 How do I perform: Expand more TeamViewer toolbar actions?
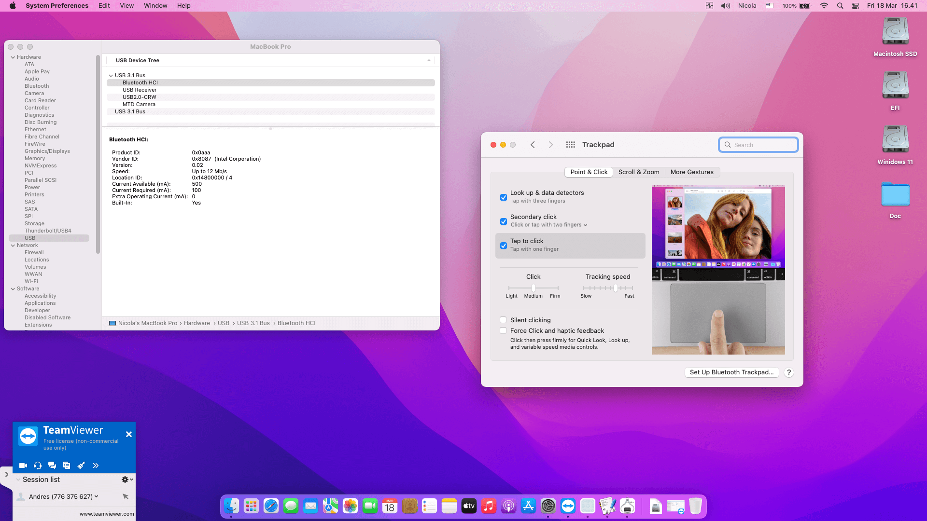click(x=96, y=466)
